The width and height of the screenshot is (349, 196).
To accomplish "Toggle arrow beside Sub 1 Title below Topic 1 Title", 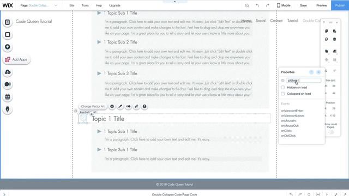I will tap(99, 131).
